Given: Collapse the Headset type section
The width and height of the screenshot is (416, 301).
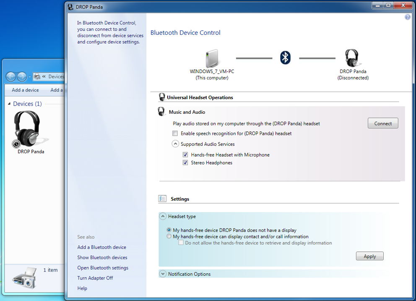Looking at the screenshot, I should coord(163,216).
